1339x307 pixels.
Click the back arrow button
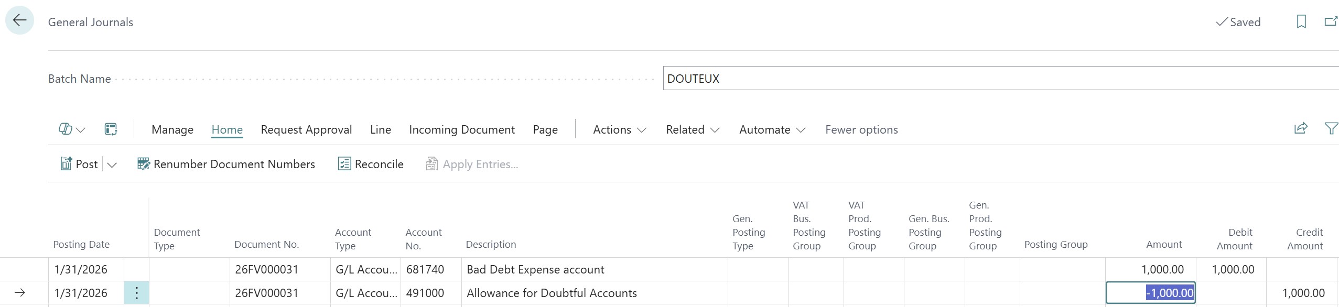(19, 20)
